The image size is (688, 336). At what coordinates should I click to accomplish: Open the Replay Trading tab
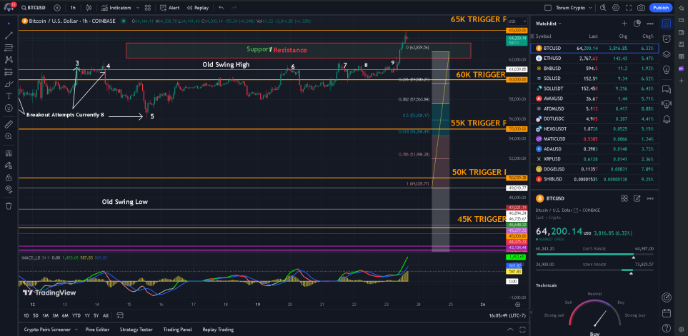coord(218,330)
